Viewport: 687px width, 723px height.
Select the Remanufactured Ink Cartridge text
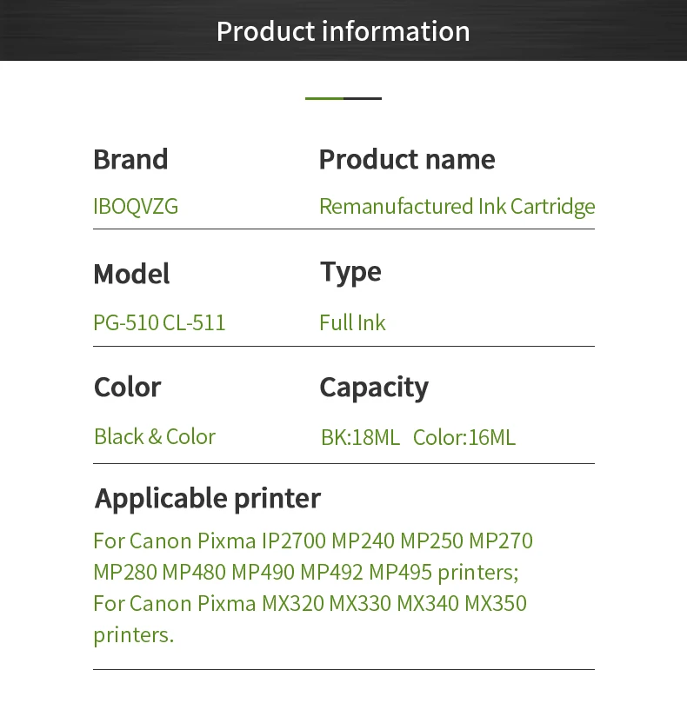point(457,207)
